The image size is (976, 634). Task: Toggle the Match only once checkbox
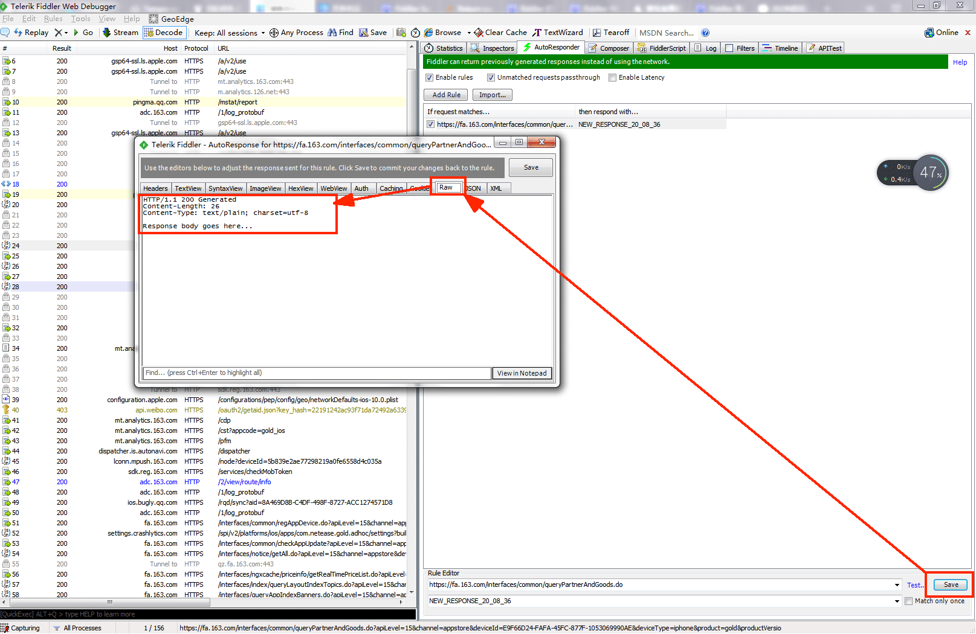click(x=908, y=601)
